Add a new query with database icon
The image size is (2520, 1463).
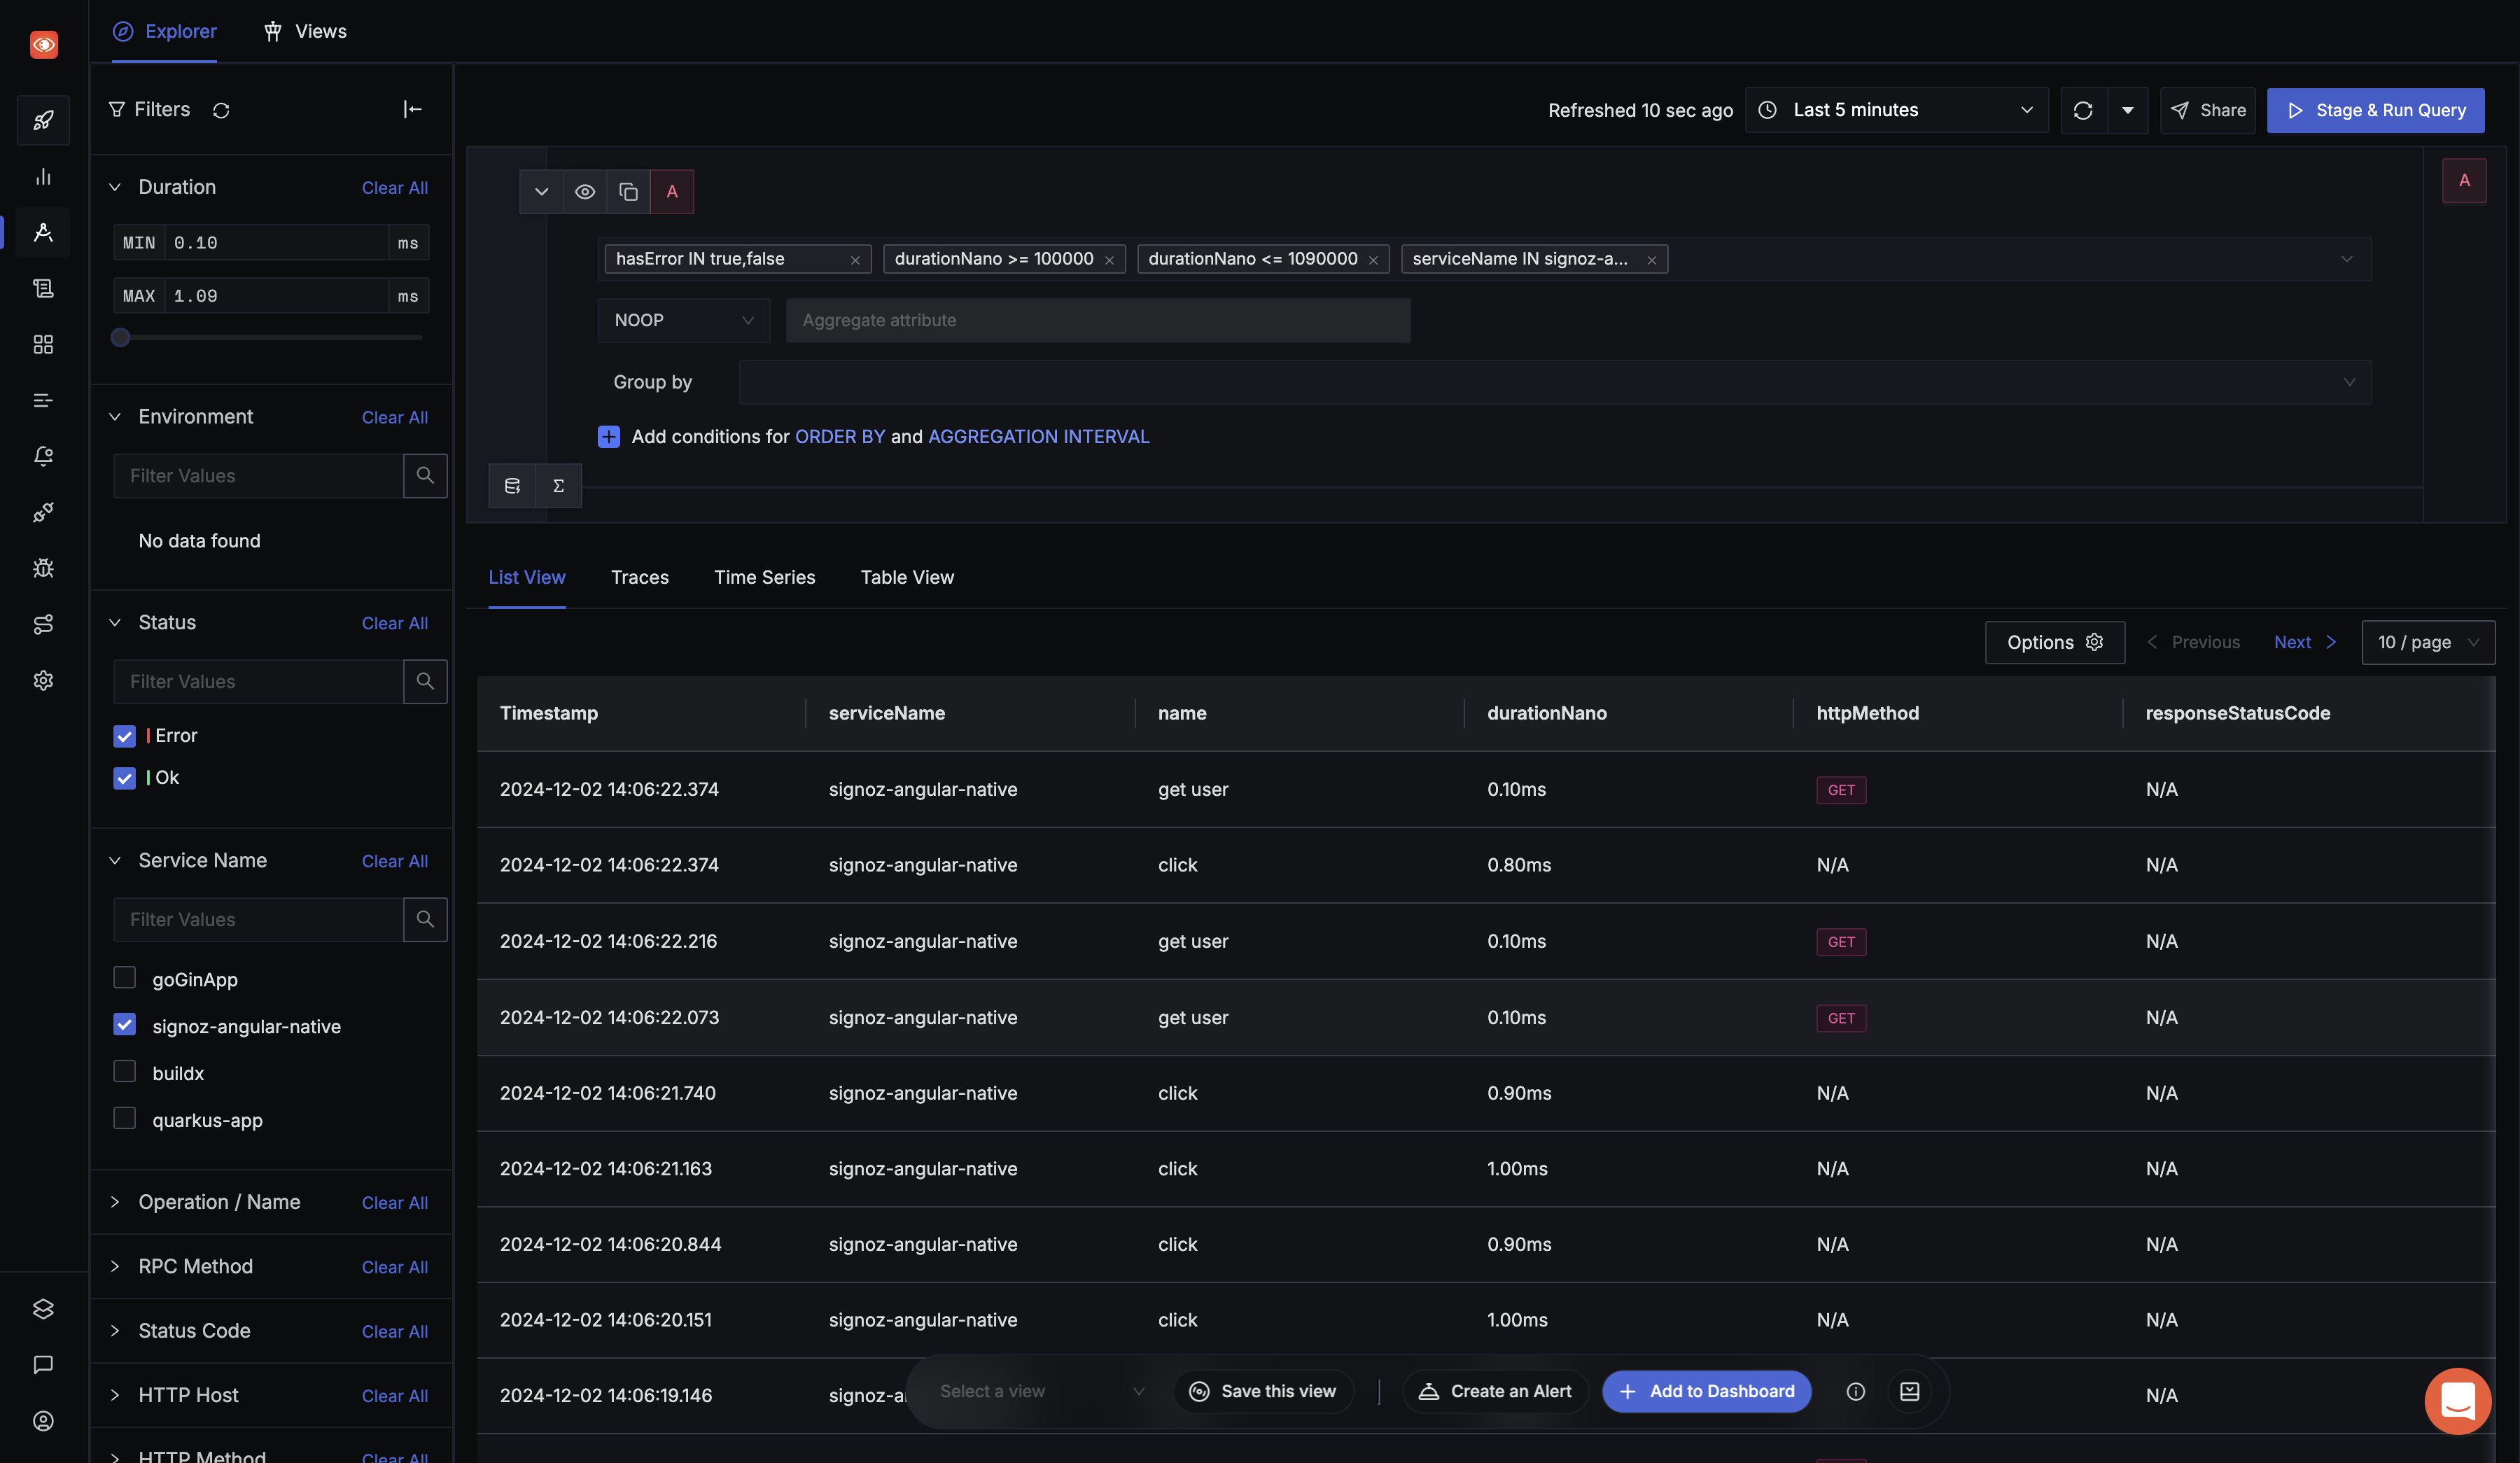(512, 486)
